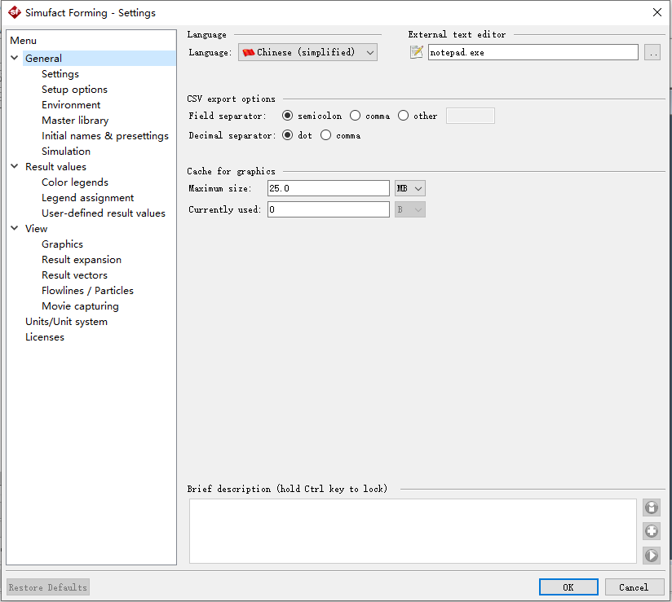Click the 'Maximum size:' label
Viewport: 672px width, 602px height.
pyautogui.click(x=220, y=188)
